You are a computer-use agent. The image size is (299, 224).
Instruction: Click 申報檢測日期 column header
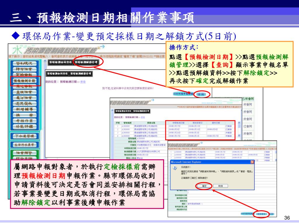[x=178, y=123]
